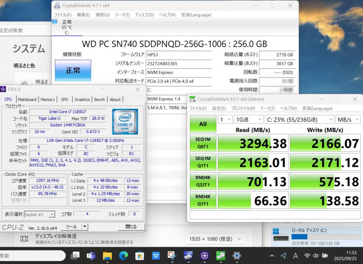Open test count dropdown showing 1
The image size is (363, 264).
pyautogui.click(x=225, y=120)
